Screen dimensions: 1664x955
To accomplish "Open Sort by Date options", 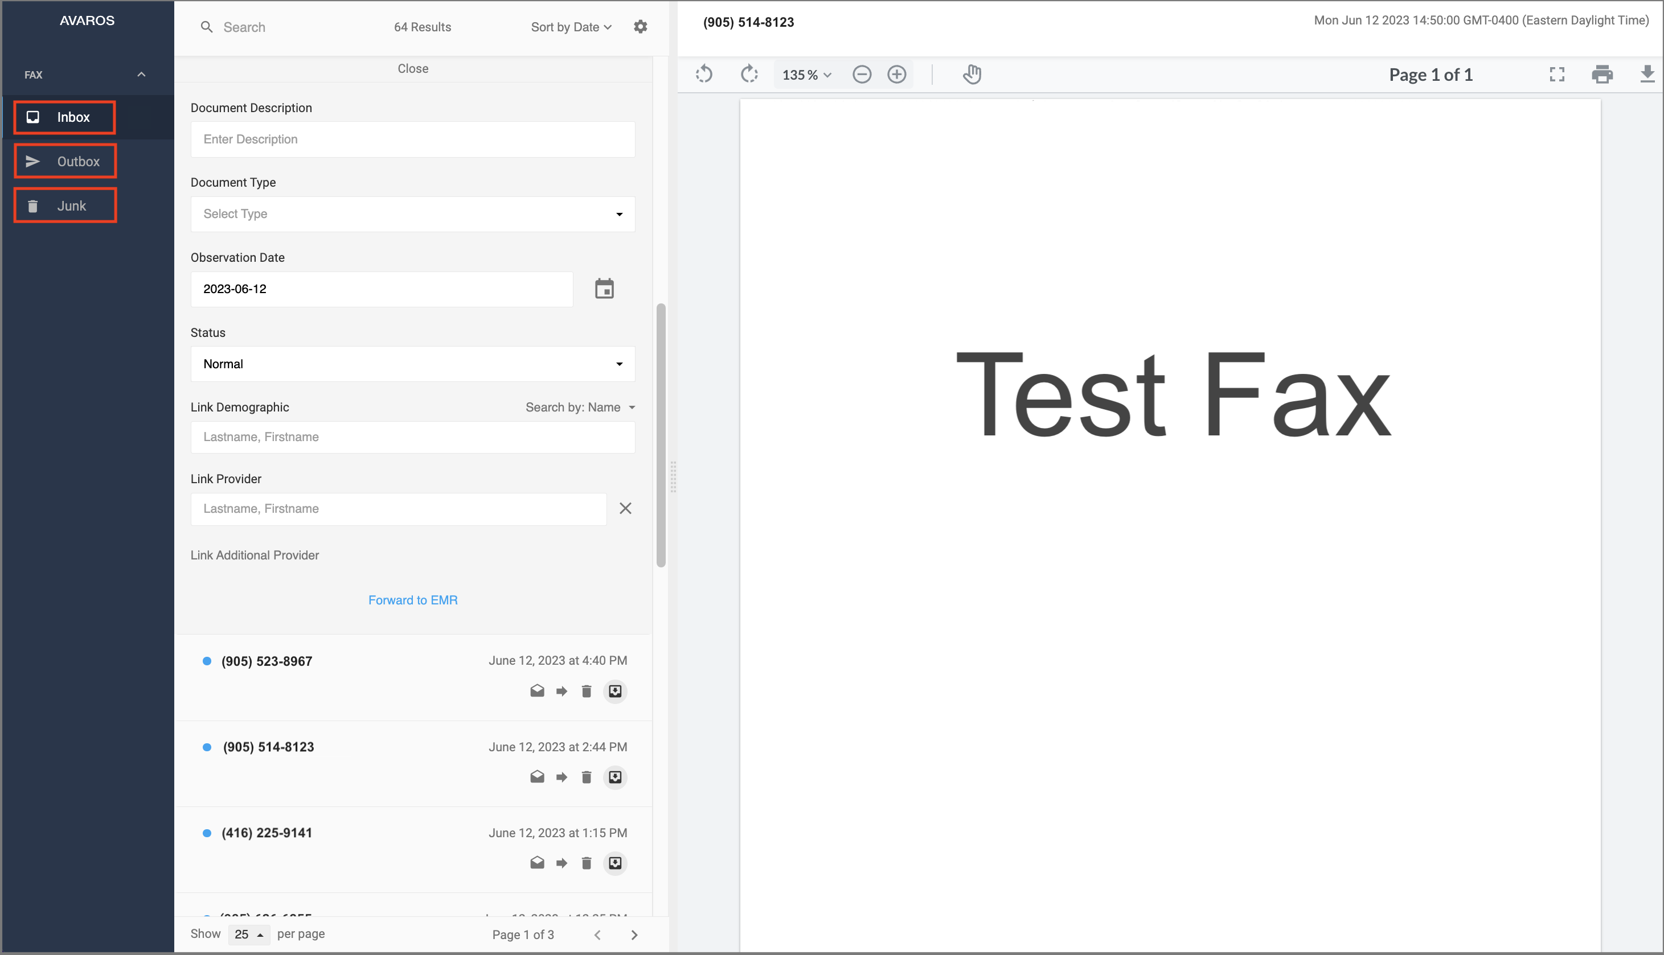I will pos(570,26).
